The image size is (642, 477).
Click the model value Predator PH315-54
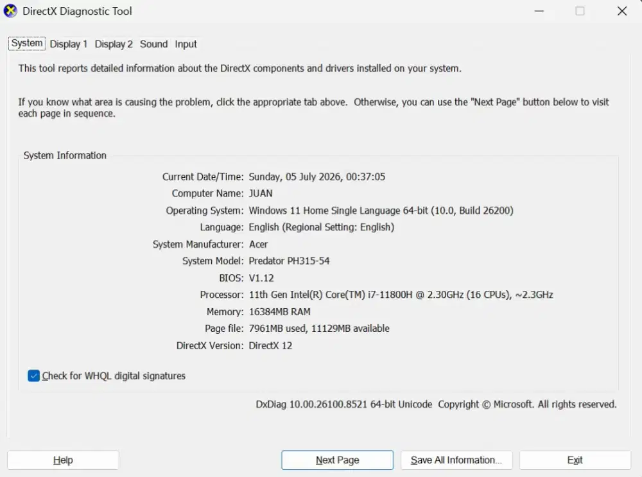289,261
